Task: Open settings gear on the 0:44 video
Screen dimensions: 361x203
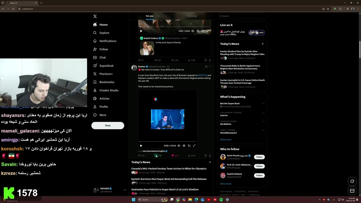Action: [198, 31]
